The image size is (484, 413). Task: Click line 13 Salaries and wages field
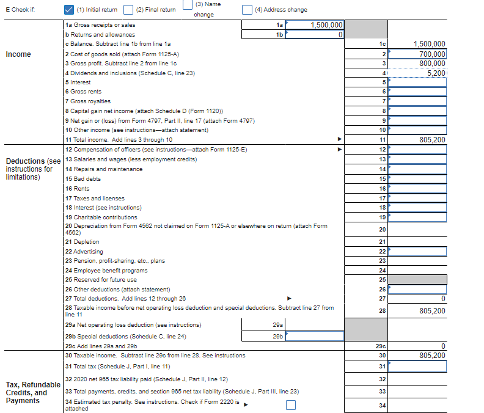(417, 159)
